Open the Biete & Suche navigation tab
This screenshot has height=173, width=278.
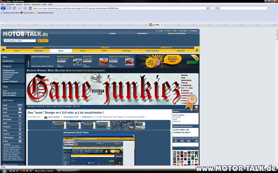point(153,51)
